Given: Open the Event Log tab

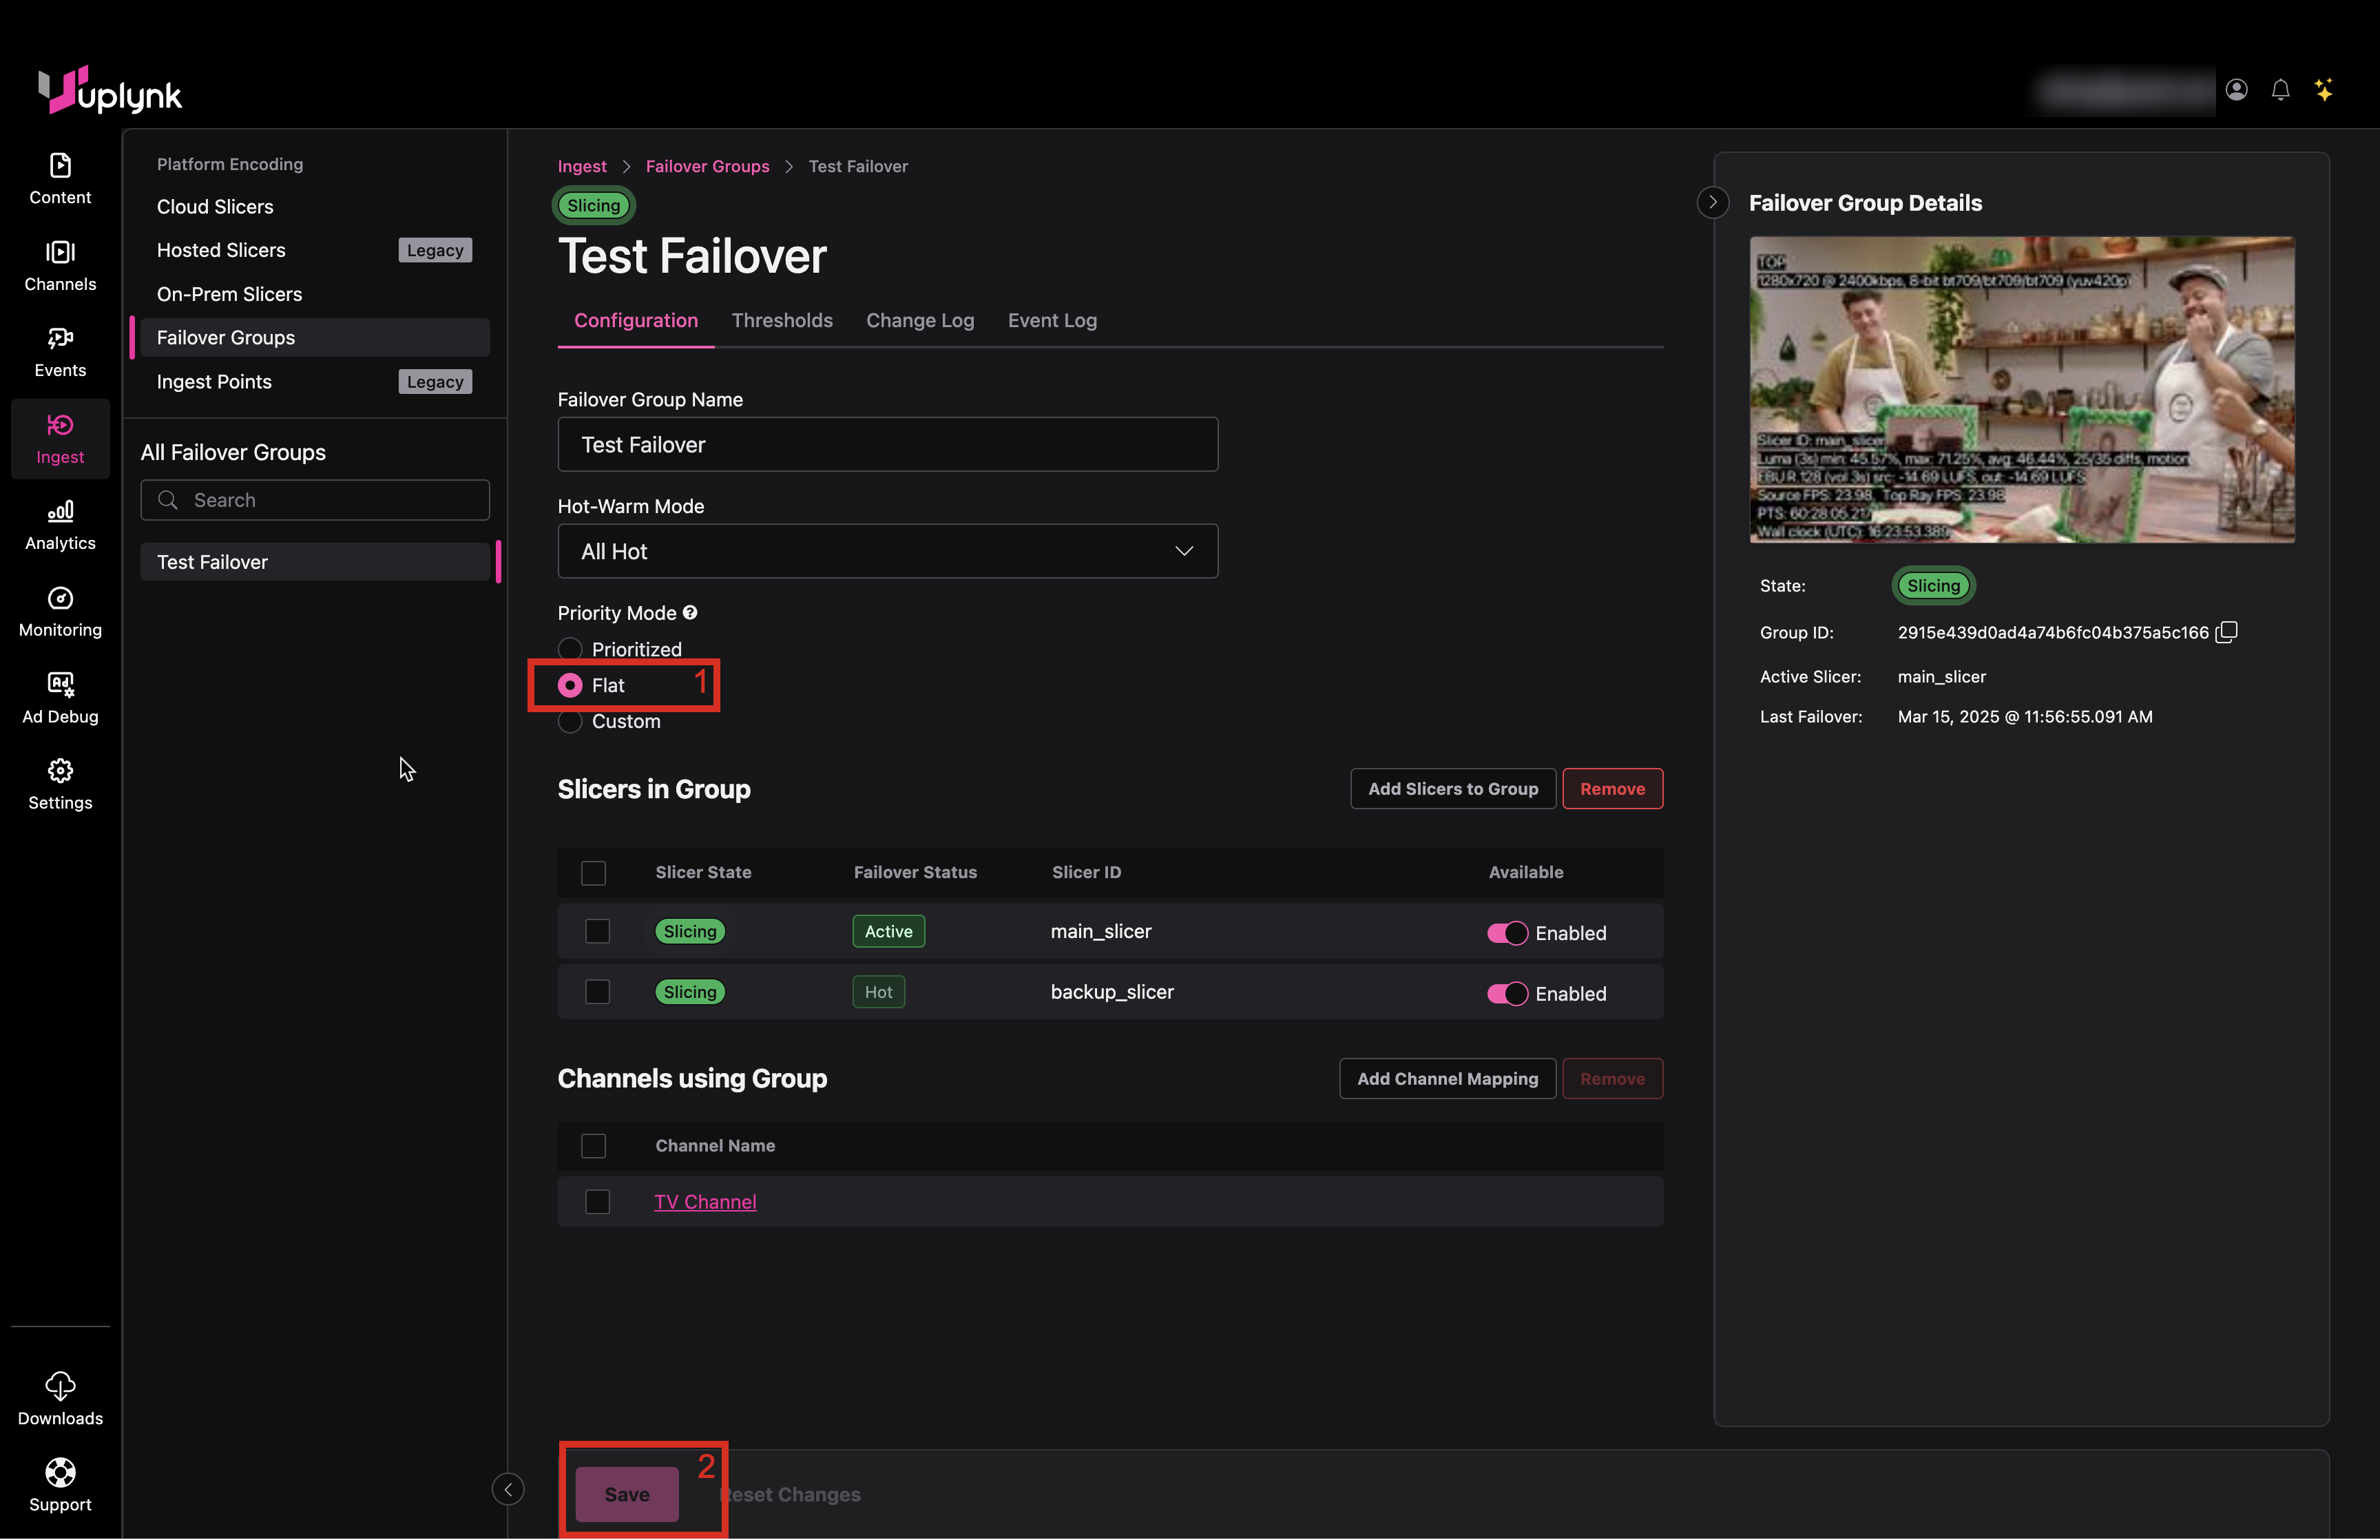Looking at the screenshot, I should [x=1052, y=320].
